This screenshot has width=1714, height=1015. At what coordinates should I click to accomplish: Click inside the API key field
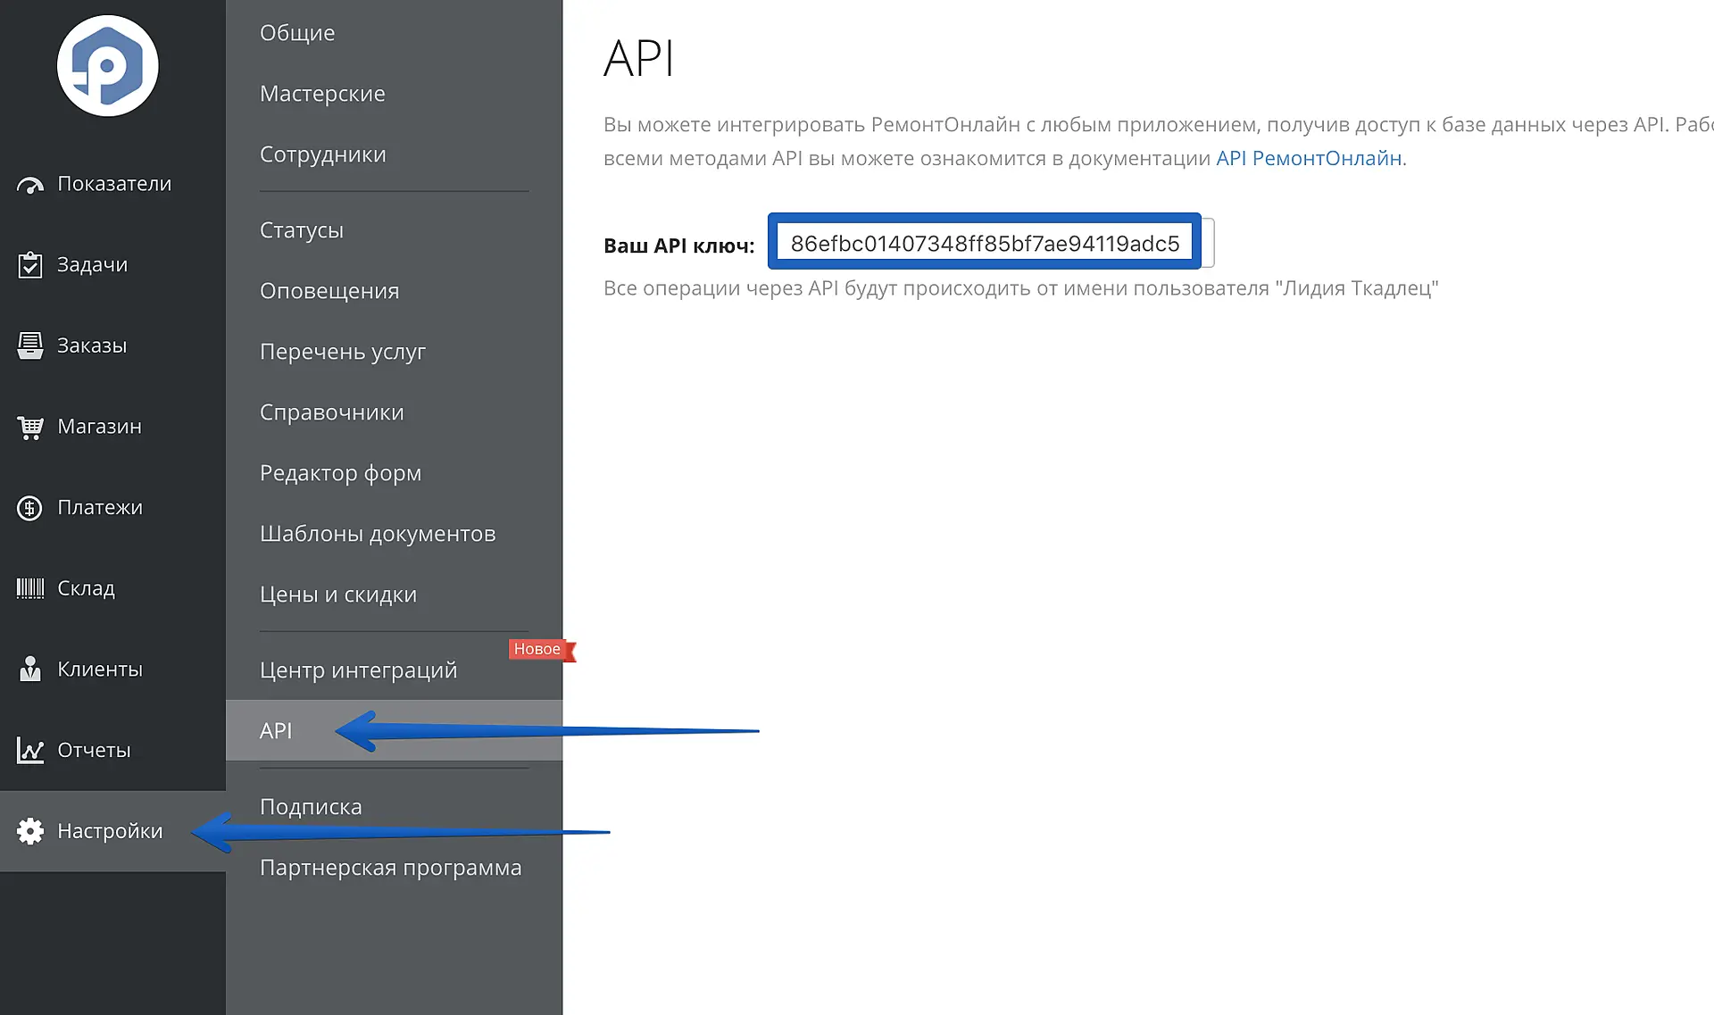tap(984, 243)
